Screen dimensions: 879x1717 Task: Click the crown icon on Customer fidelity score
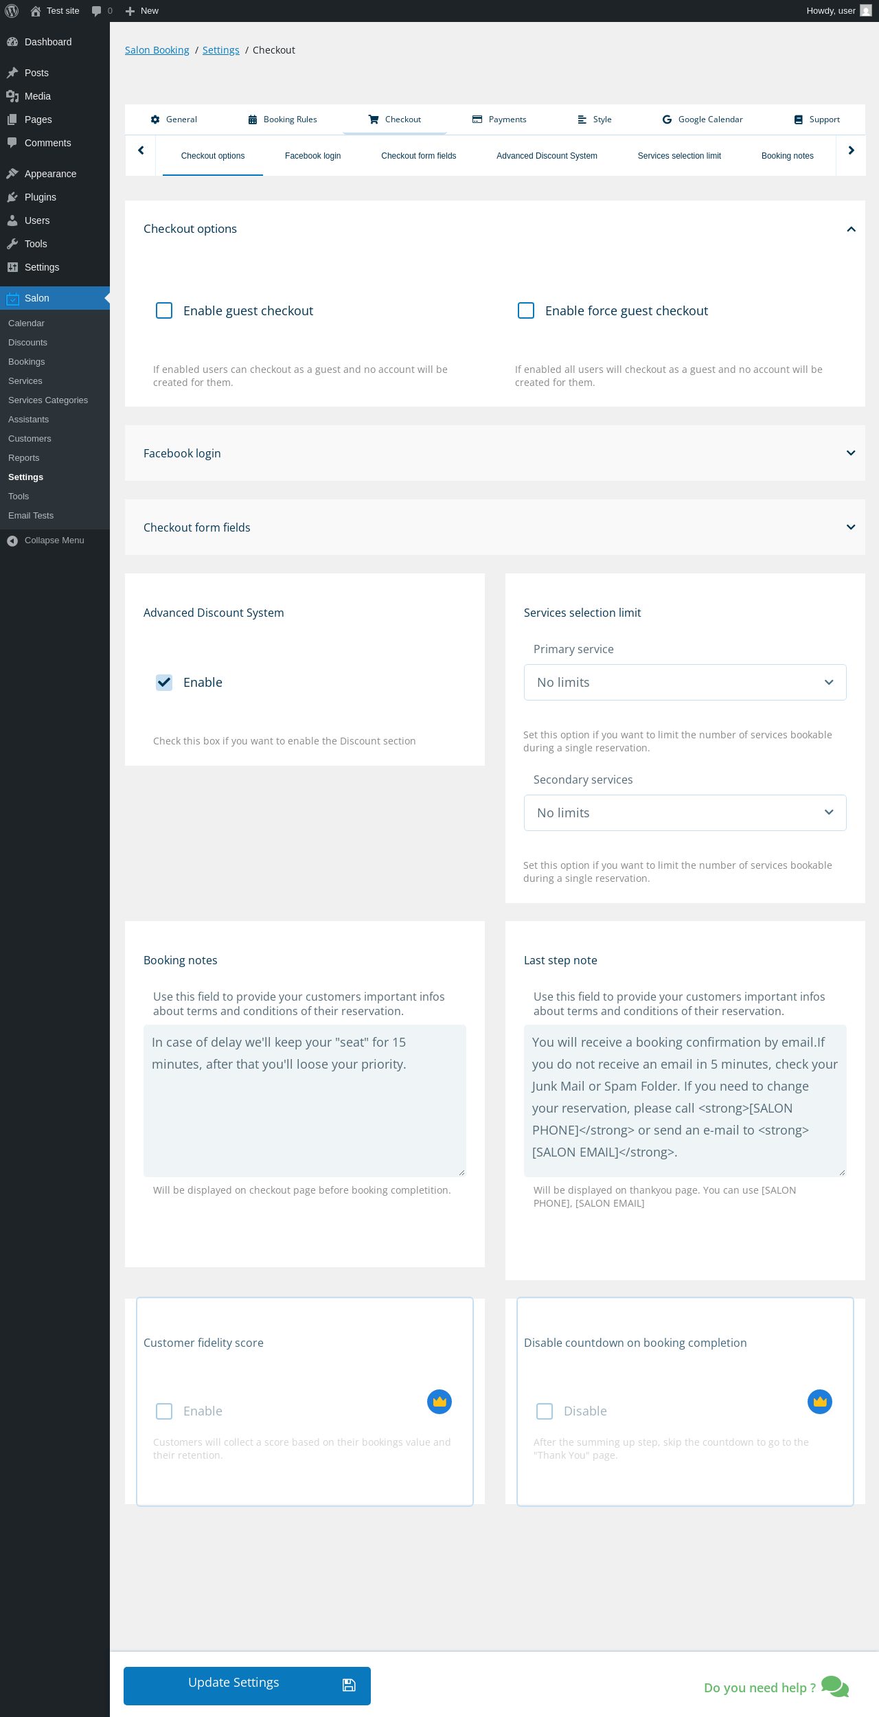click(x=439, y=1402)
